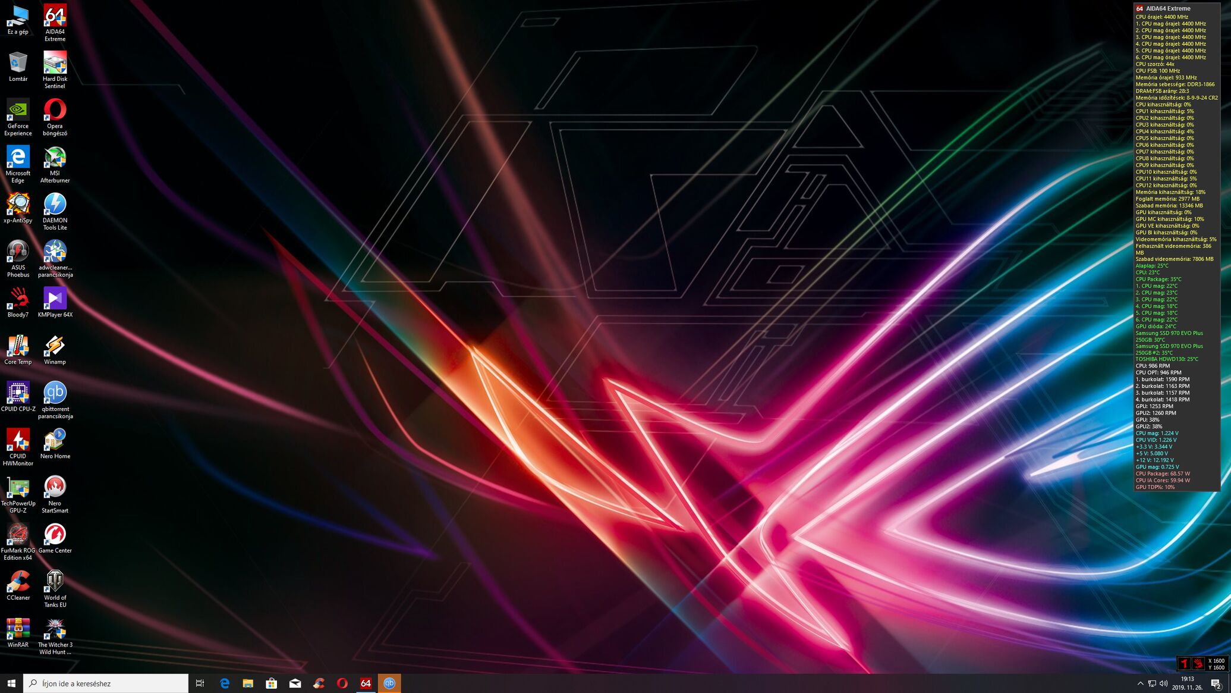Open Opera browser from taskbar
This screenshot has height=693, width=1231.
(x=342, y=683)
